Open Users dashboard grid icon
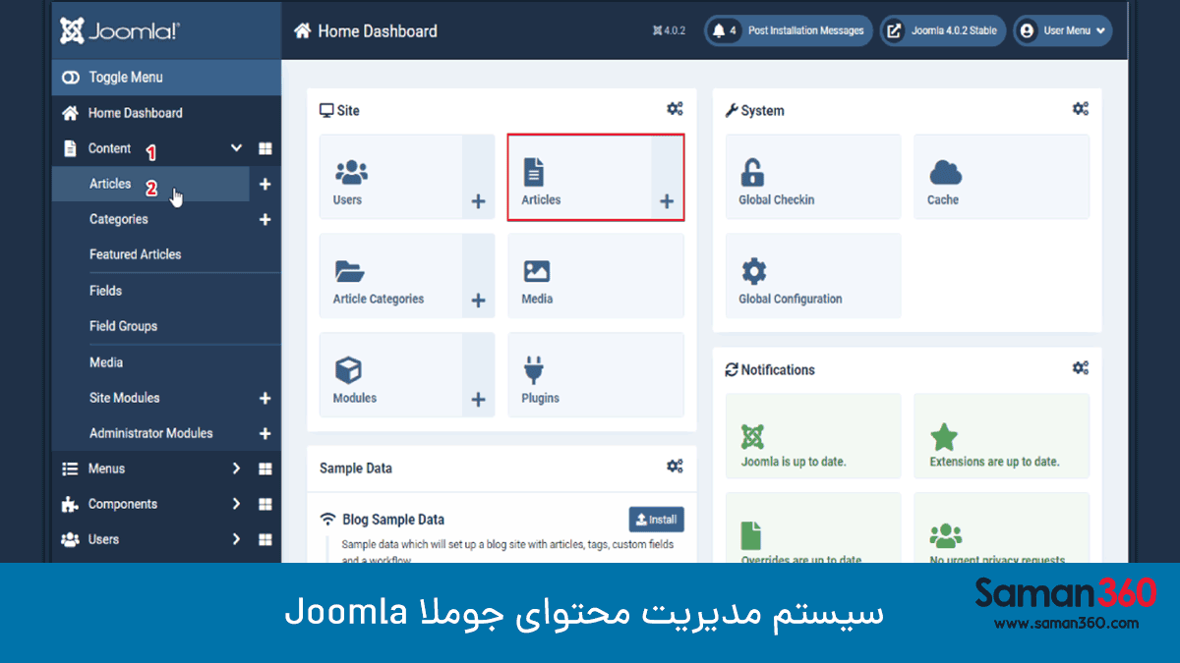Viewport: 1180px width, 663px height. (265, 540)
